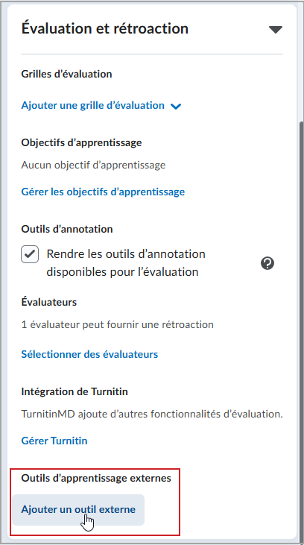The height and width of the screenshot is (545, 304).
Task: Uncheck the annotation tools checkbox
Action: tap(30, 254)
